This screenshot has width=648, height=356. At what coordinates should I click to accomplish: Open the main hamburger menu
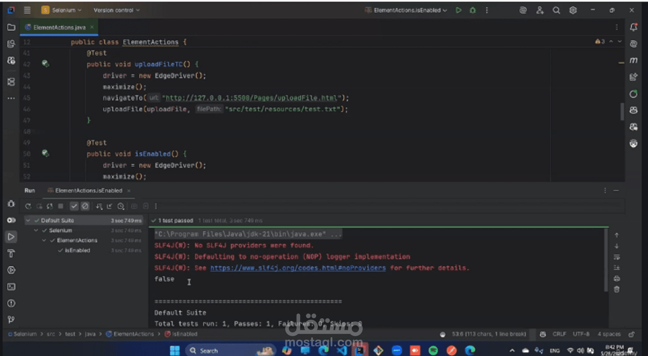coord(27,10)
